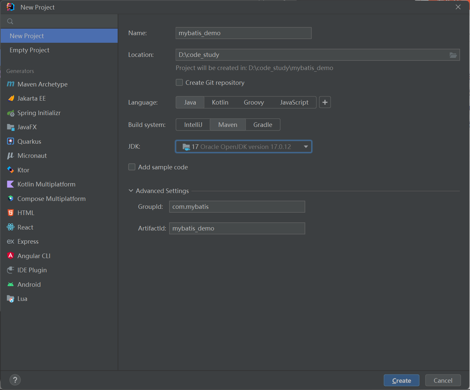
Task: Click the HTML5 shield icon
Action: [x=11, y=213]
